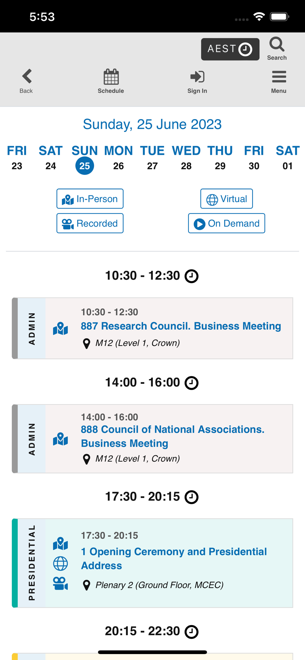Toggle the Virtual filter

point(226,199)
